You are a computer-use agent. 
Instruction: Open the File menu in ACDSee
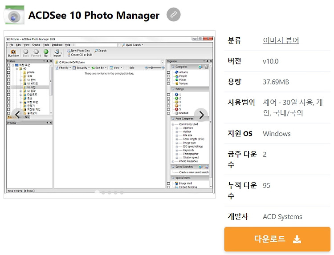pyautogui.click(x=11, y=45)
